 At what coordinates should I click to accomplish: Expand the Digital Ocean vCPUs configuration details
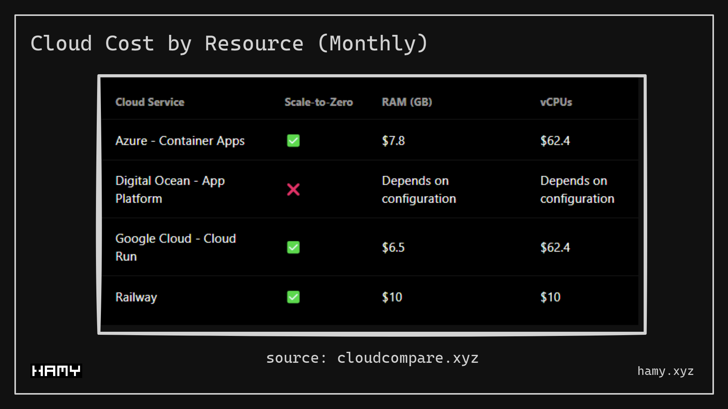click(577, 189)
